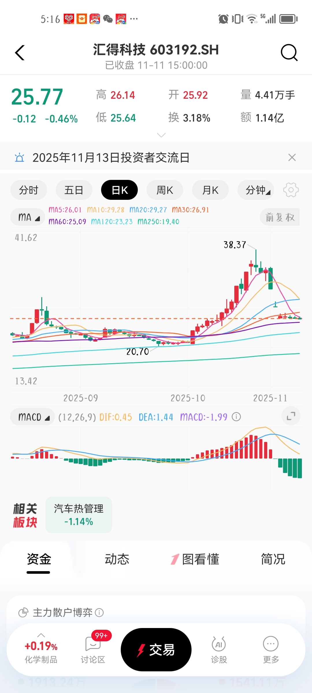Open the 分钟 interval dropdown
Screen dimensions: 312x693
click(x=256, y=190)
